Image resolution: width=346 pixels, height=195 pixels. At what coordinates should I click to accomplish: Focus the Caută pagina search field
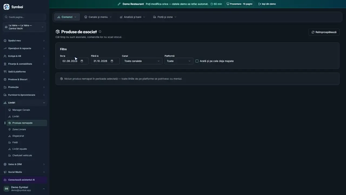(24, 17)
